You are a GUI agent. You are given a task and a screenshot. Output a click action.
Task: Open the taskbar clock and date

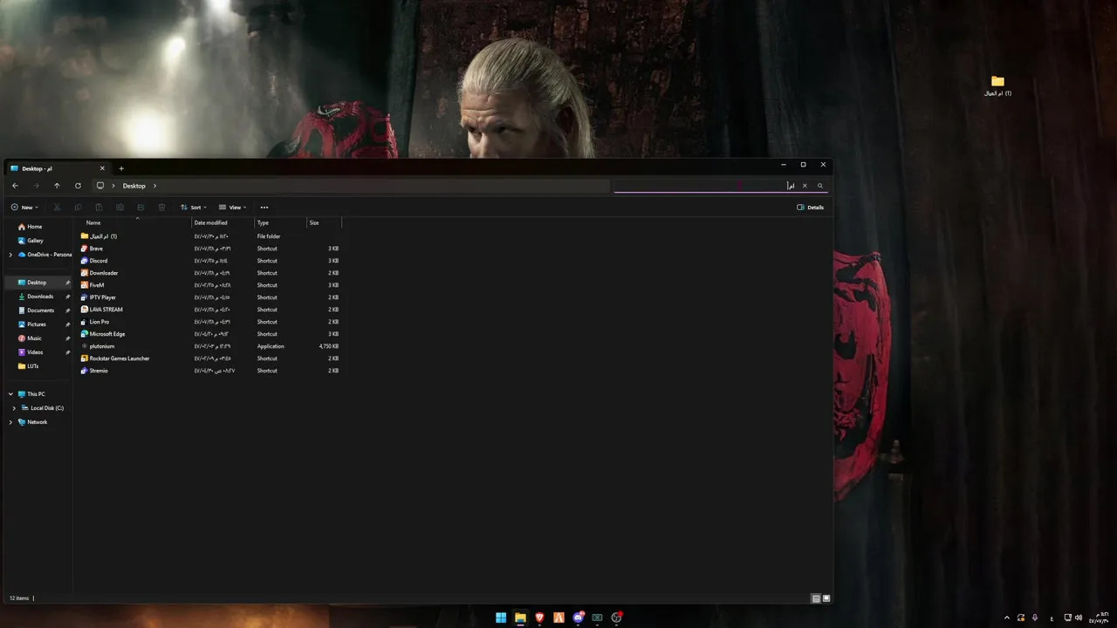point(1099,618)
